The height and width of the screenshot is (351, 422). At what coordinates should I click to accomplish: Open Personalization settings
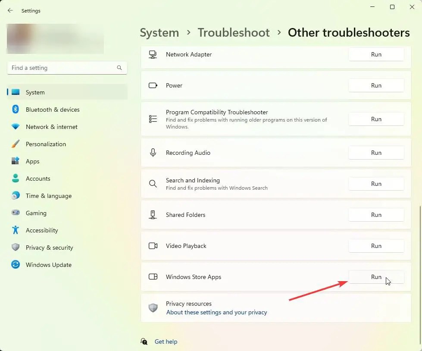click(67, 144)
